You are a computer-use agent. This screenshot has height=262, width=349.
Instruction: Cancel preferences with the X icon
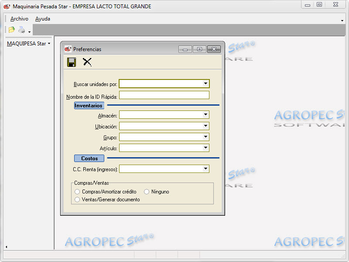[87, 62]
